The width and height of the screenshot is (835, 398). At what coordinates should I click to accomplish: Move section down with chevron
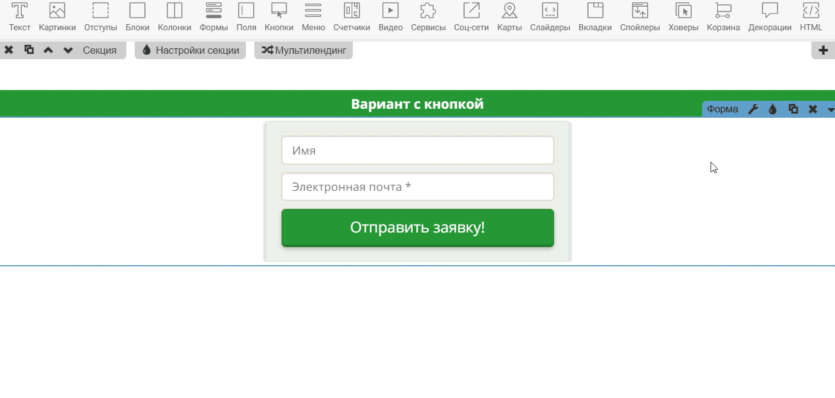click(68, 50)
